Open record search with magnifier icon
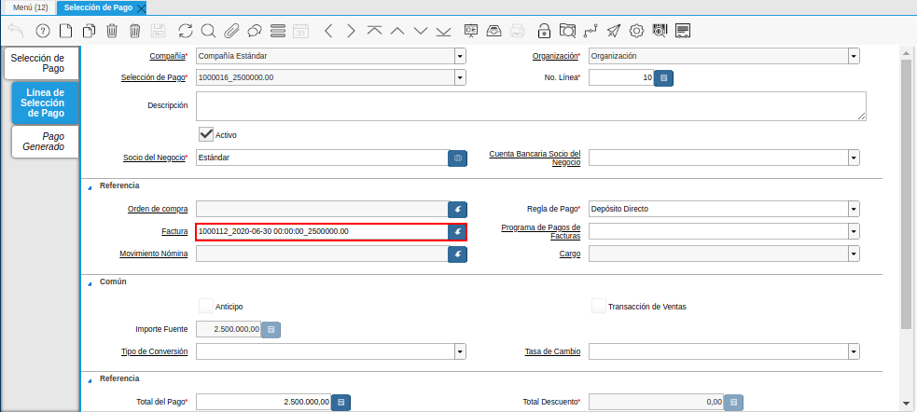917x412 pixels. 208,31
